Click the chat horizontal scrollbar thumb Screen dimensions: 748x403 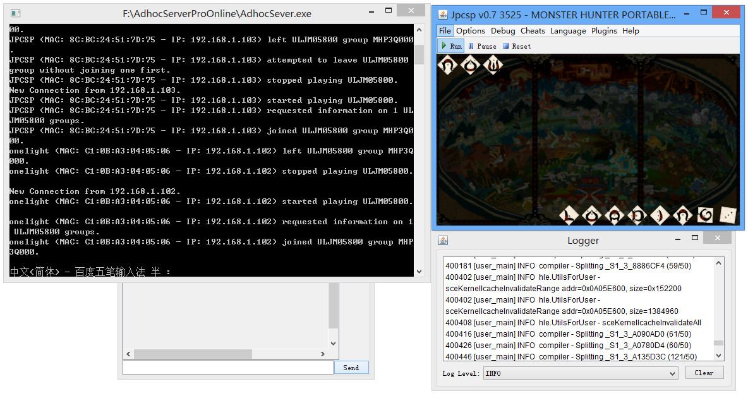(190, 354)
